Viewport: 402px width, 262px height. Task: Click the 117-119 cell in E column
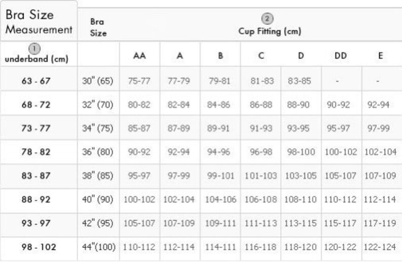pyautogui.click(x=380, y=224)
